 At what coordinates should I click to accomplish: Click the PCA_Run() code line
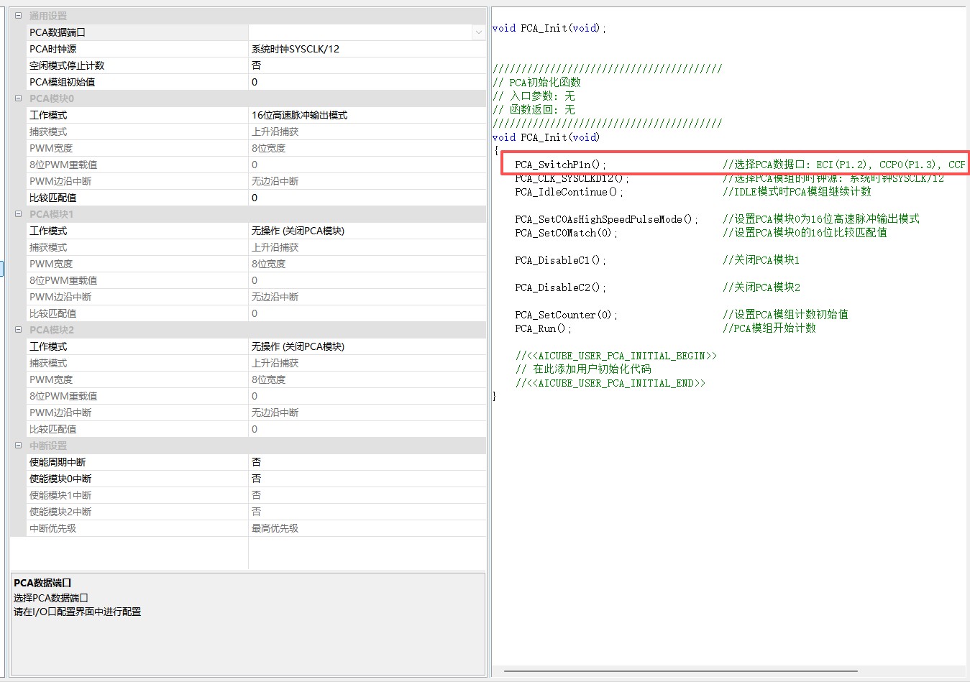pos(543,328)
